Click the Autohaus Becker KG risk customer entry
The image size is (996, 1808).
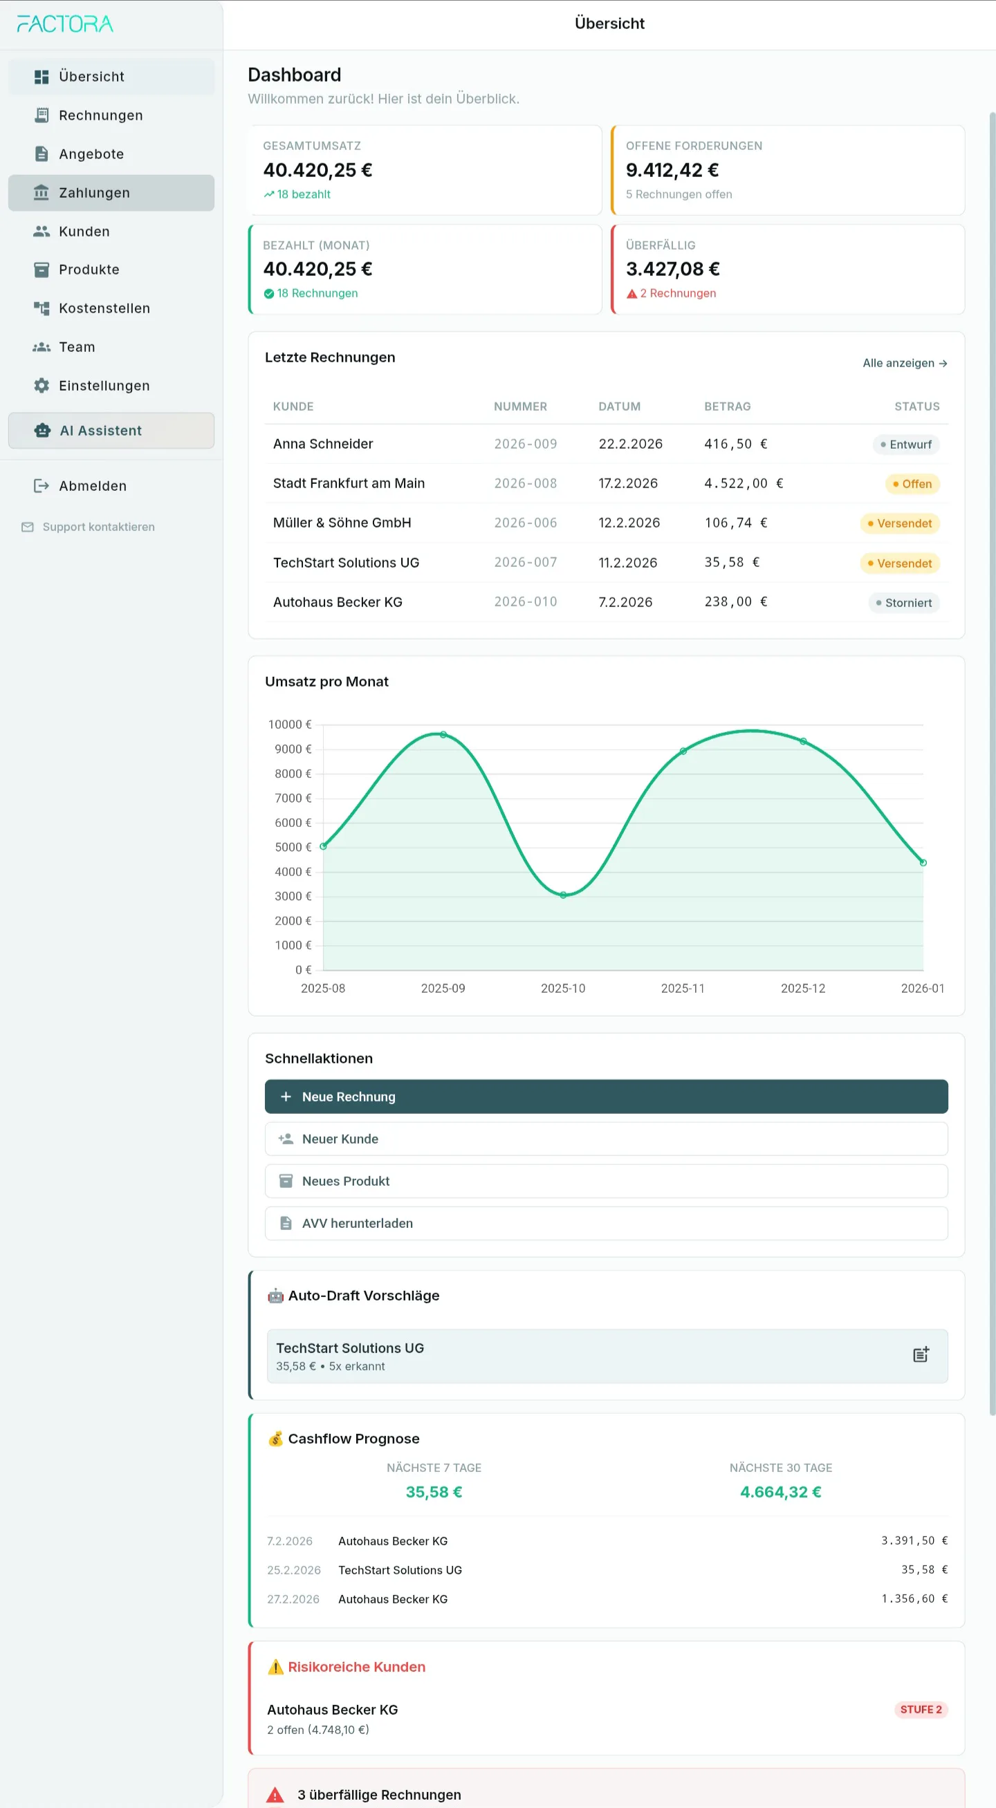[607, 1719]
